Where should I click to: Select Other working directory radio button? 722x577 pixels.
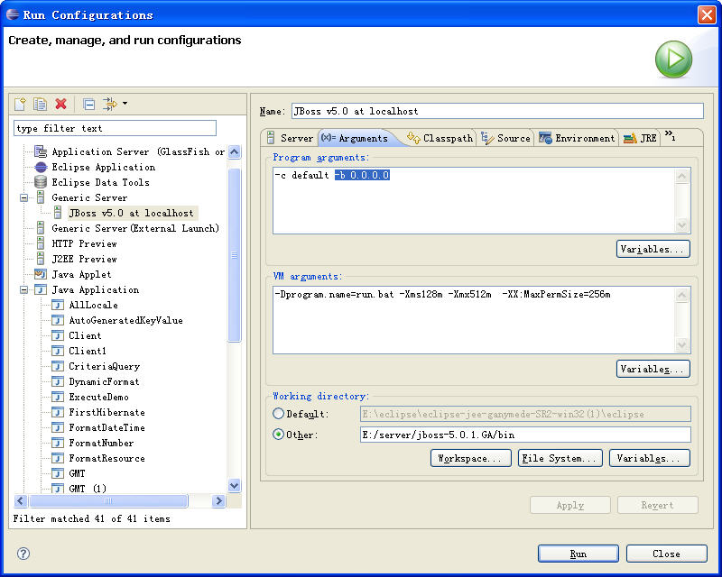tap(278, 434)
